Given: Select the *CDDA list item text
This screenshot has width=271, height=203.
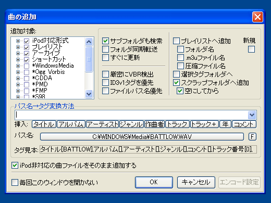Looking at the screenshot, I should pos(42,78).
